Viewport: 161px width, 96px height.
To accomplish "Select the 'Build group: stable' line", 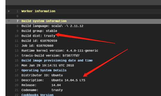I will 39,31.
